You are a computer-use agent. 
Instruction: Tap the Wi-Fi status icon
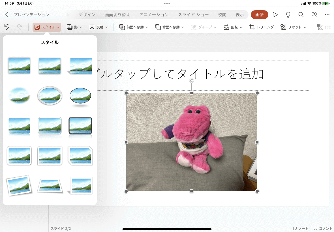pyautogui.click(x=309, y=3)
